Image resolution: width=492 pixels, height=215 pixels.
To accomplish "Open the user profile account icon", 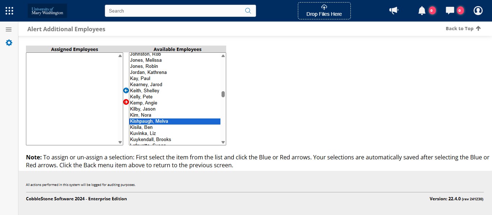I will [478, 10].
